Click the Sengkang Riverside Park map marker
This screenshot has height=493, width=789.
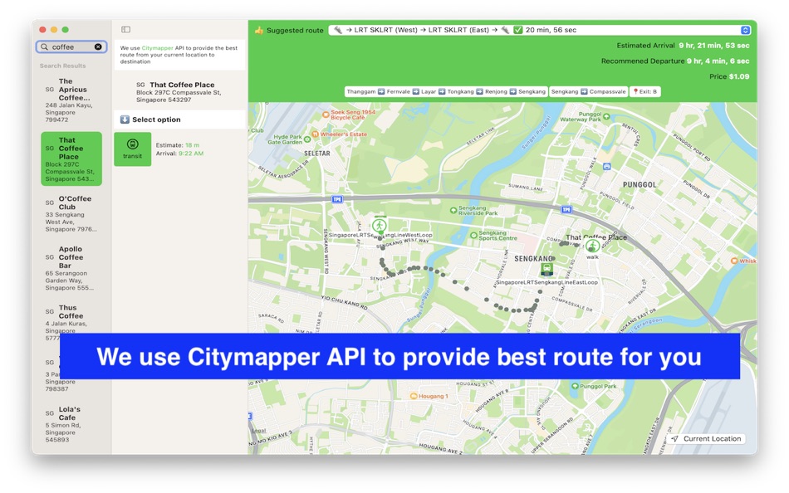(x=453, y=210)
